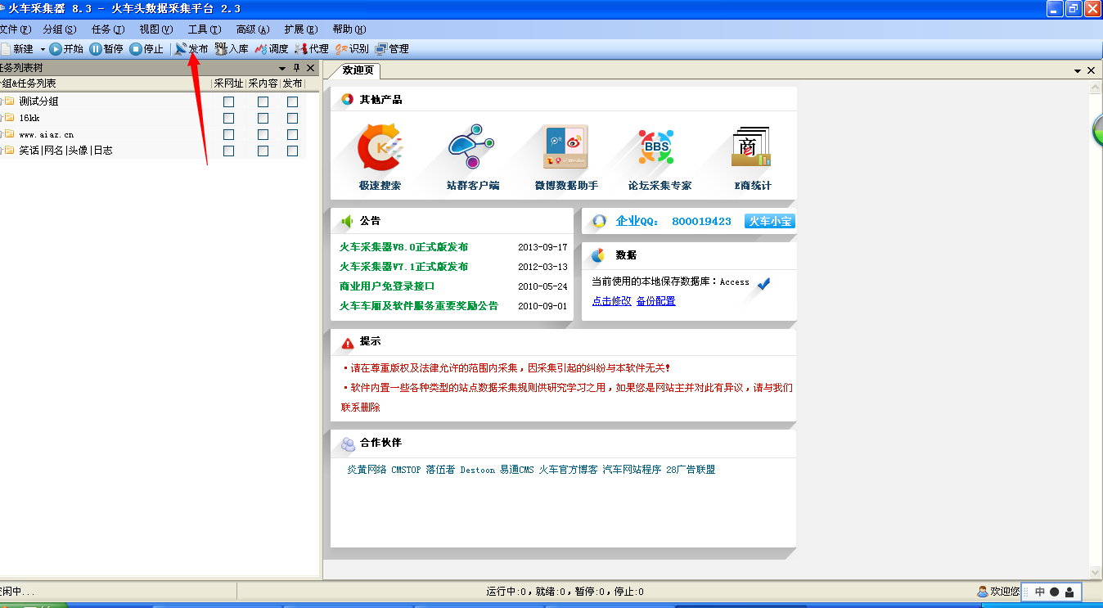1103x608 pixels.
Task: Open the 新建 dropdown arrow
Action: pyautogui.click(x=43, y=50)
